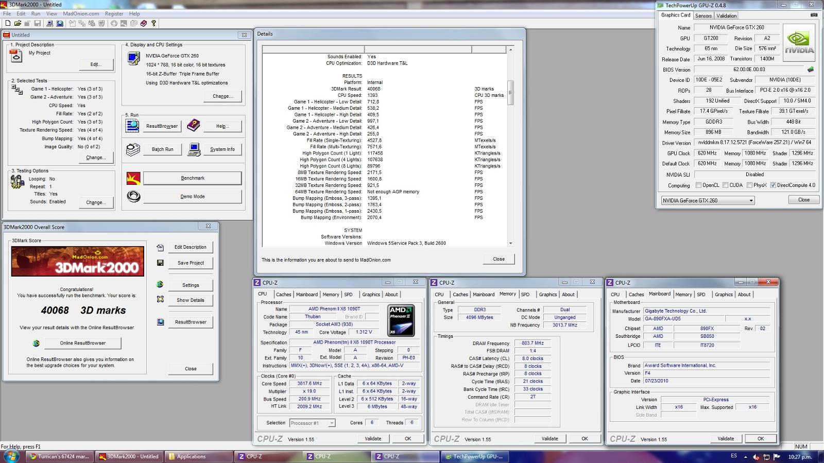
Task: Click the TechPowerUp GPU-Z taskbar item
Action: coord(474,456)
